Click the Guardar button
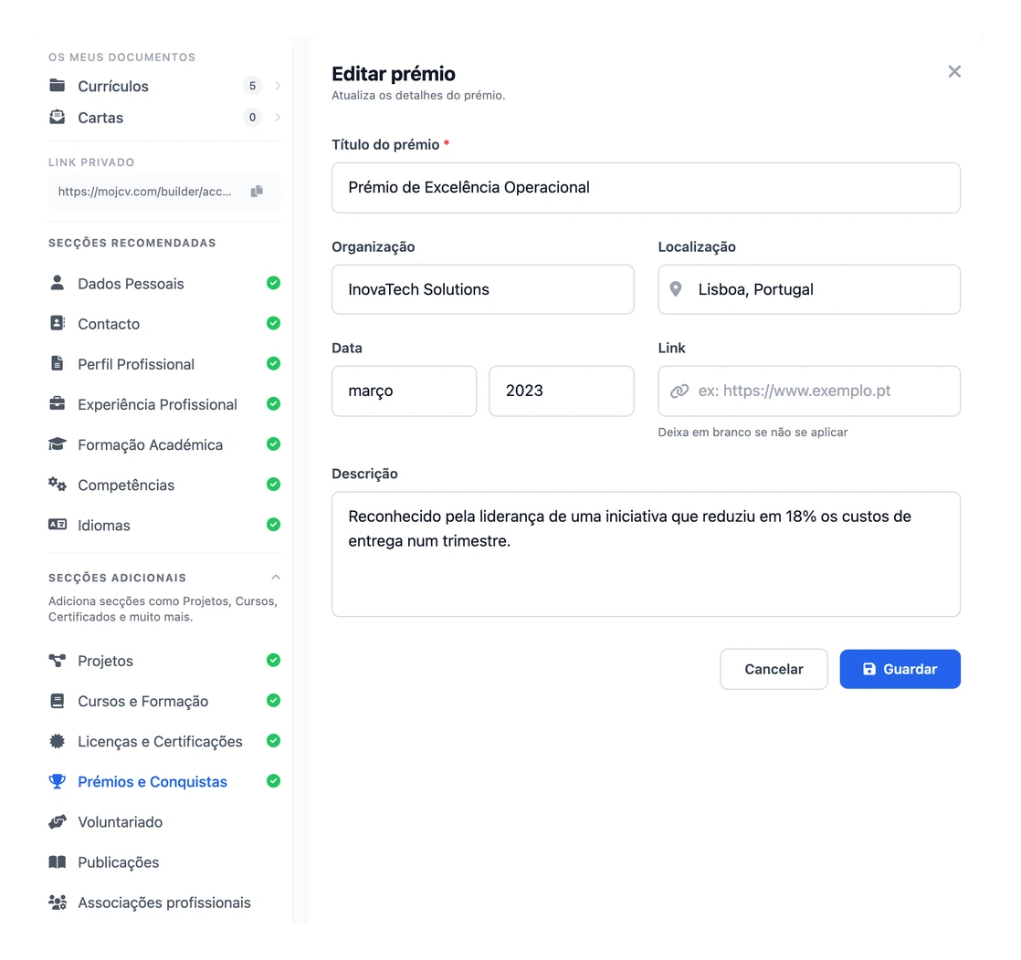Screen dimensions: 1021x960 click(900, 669)
